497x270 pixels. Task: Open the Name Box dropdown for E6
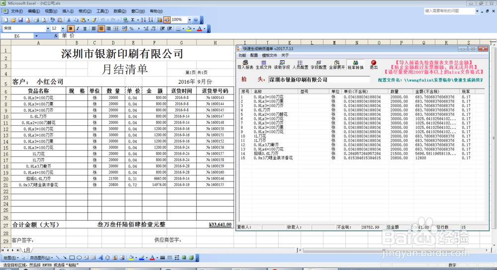(36, 36)
